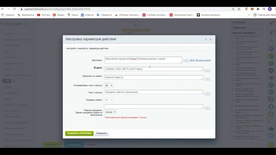Open the YouTube bookmark

[x=44, y=15]
